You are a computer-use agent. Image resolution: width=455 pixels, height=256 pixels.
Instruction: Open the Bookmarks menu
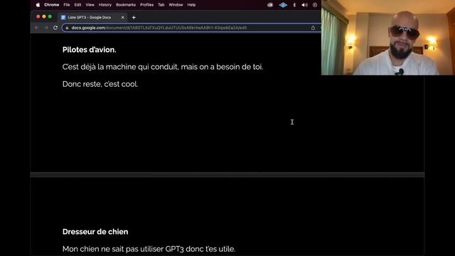point(126,5)
